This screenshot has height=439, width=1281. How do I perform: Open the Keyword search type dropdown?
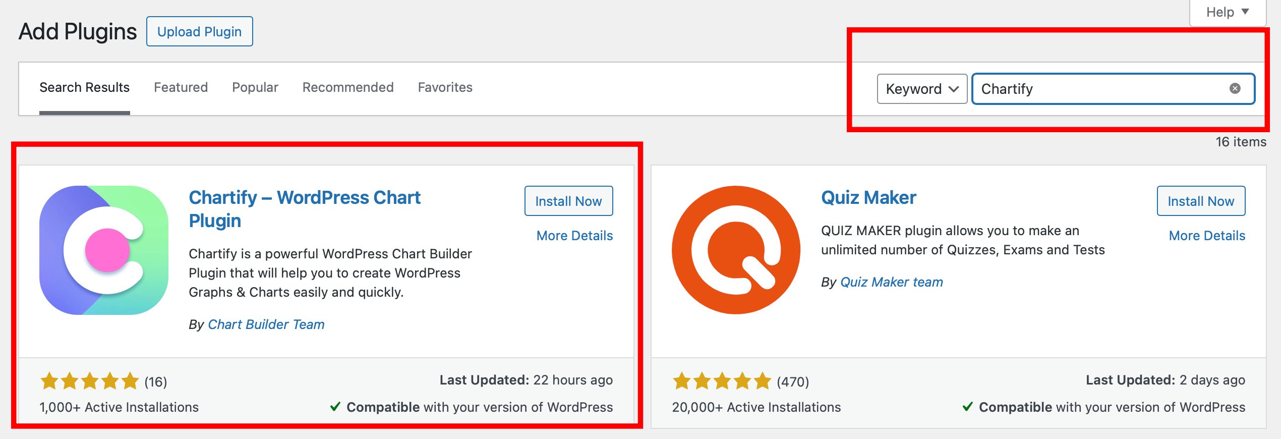point(922,89)
